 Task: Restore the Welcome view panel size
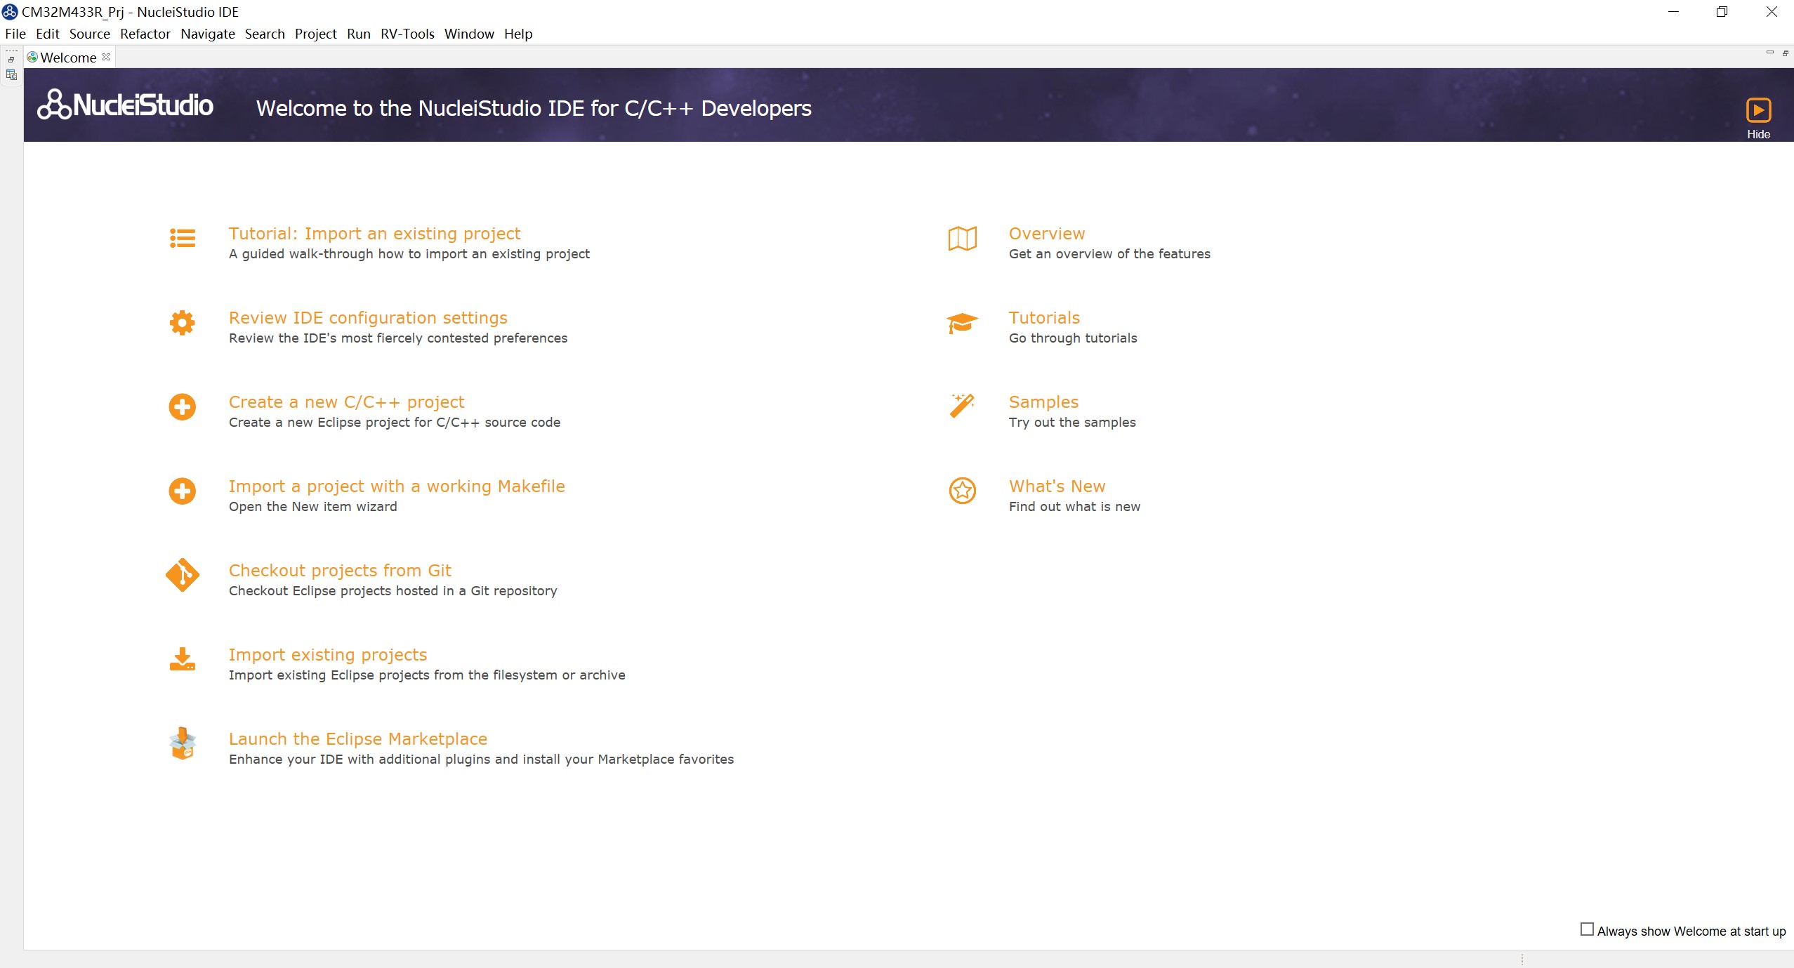(x=1786, y=53)
